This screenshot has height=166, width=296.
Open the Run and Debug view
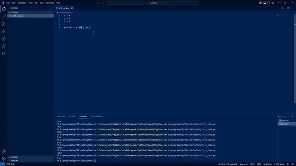tap(4, 31)
